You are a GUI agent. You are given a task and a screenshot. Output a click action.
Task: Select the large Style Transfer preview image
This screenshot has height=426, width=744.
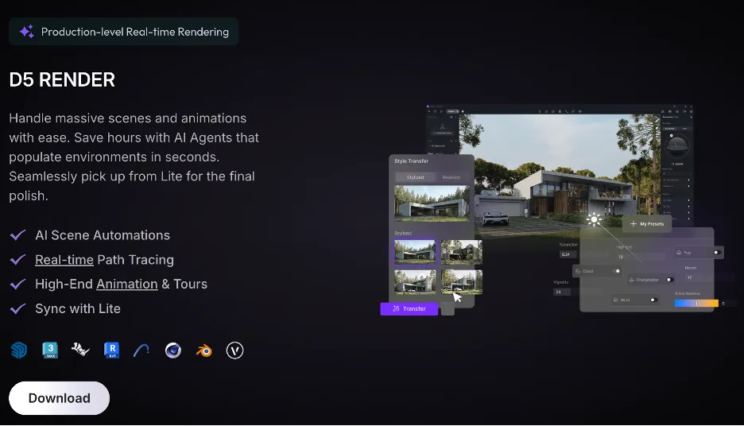coord(432,203)
